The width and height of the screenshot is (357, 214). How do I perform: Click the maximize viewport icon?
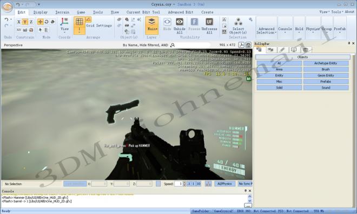pos(248,45)
